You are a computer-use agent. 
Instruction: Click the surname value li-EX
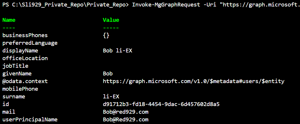(111, 97)
